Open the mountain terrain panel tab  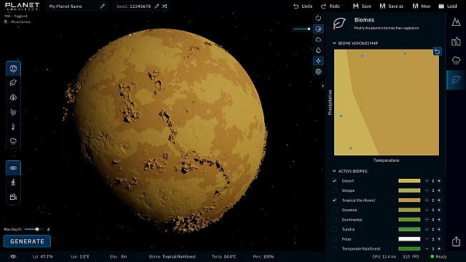click(456, 22)
